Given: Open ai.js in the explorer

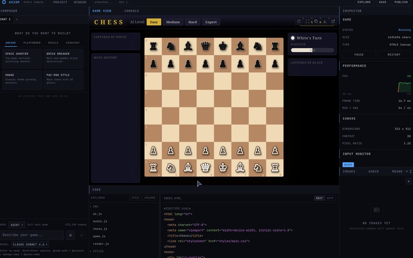Looking at the screenshot, I should point(97,214).
